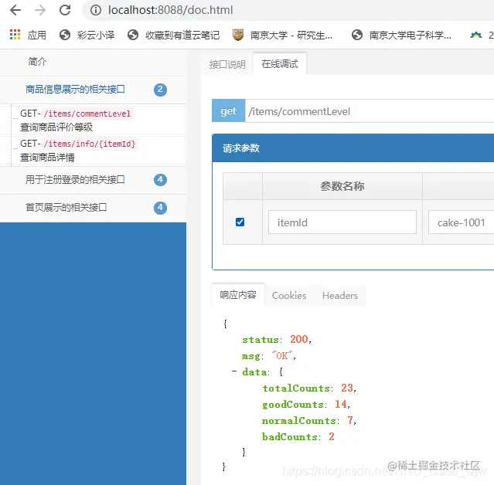This screenshot has width=494, height=485.
Task: Click the cake-1001 parameter value field
Action: pos(462,222)
